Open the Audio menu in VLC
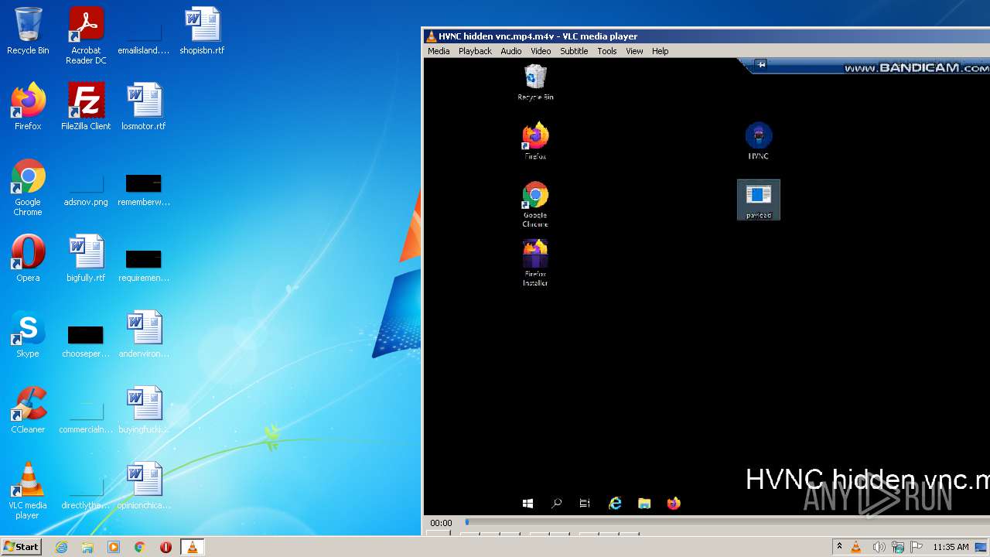990x557 pixels. [x=511, y=51]
